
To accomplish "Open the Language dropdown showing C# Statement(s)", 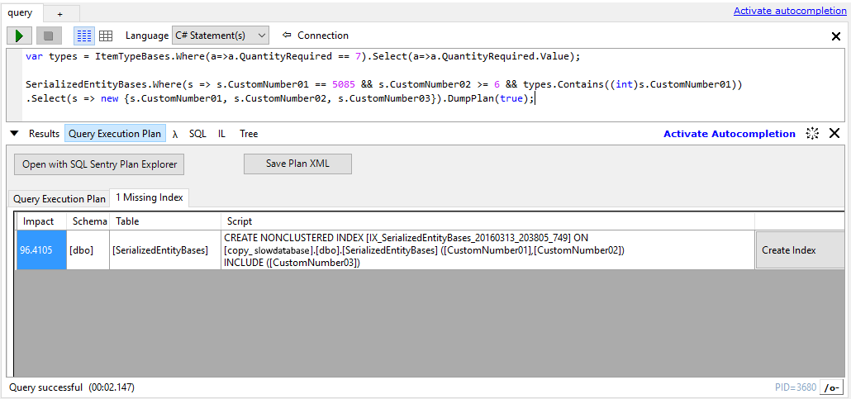I will click(x=221, y=36).
